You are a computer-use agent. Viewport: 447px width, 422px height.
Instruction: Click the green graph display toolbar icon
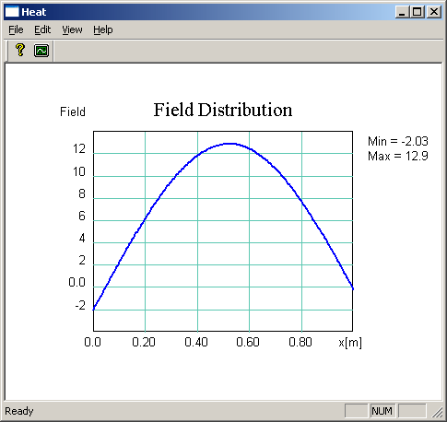tap(41, 51)
